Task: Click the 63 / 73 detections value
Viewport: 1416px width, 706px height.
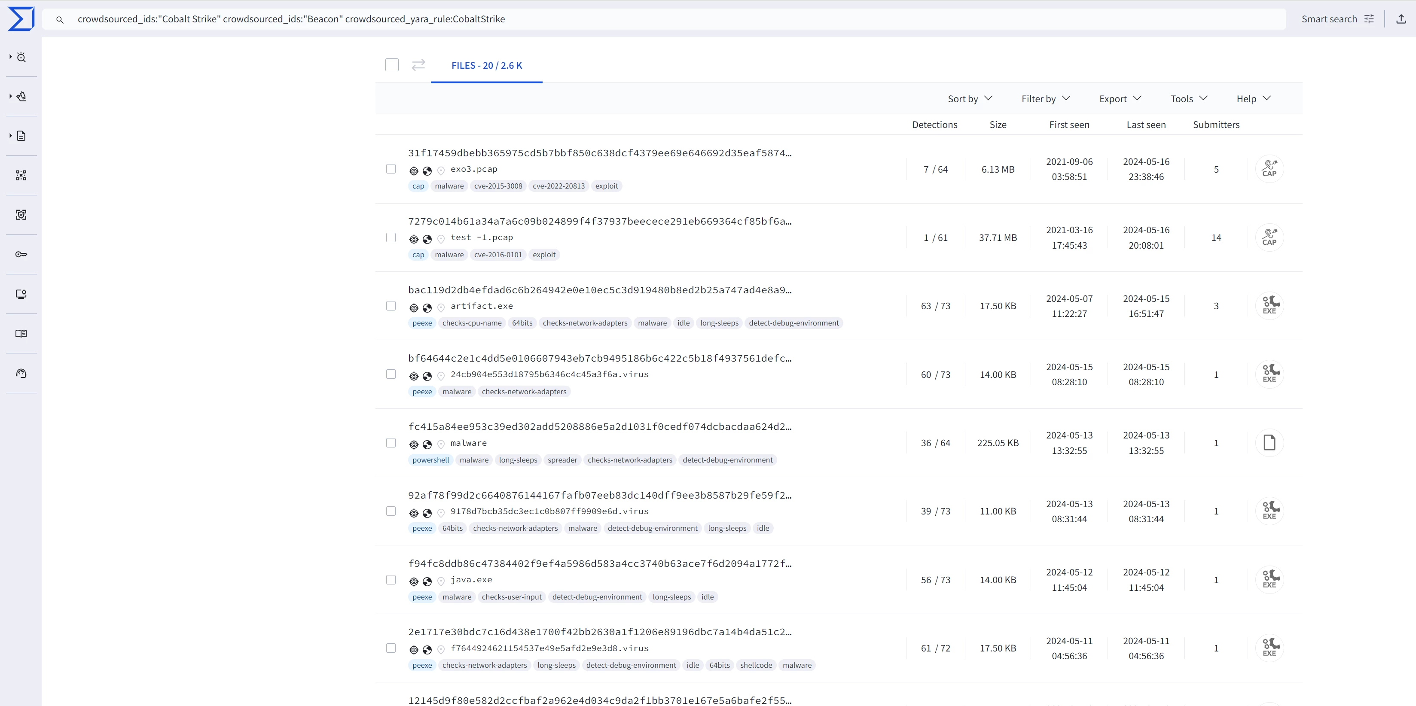Action: (x=935, y=306)
